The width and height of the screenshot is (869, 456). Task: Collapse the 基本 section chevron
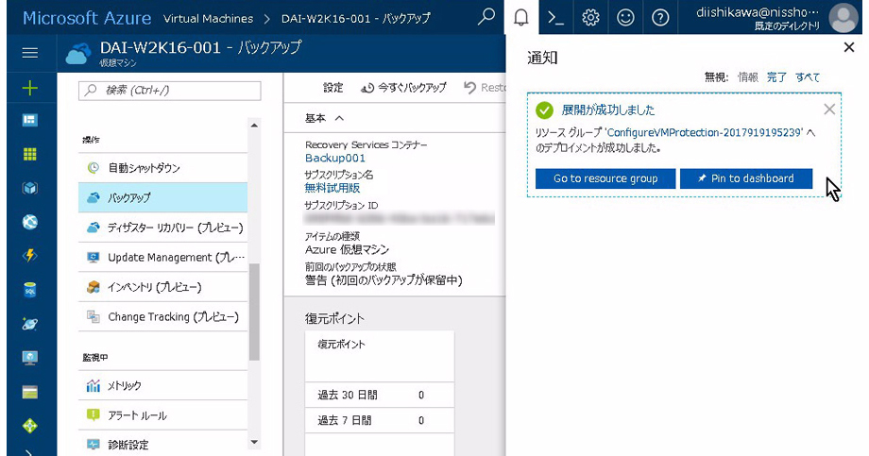coord(339,118)
